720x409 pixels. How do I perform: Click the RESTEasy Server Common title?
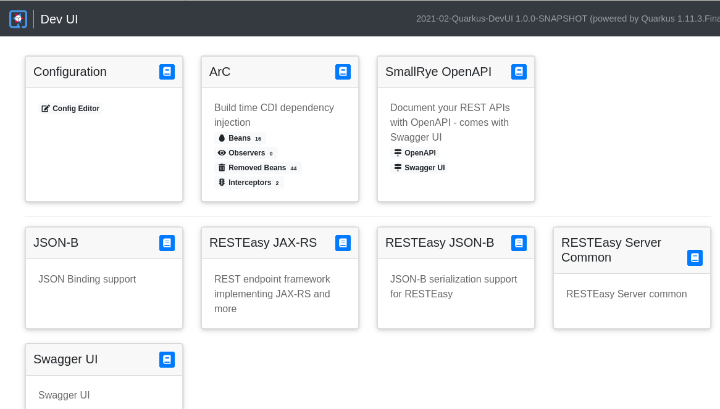click(x=611, y=250)
